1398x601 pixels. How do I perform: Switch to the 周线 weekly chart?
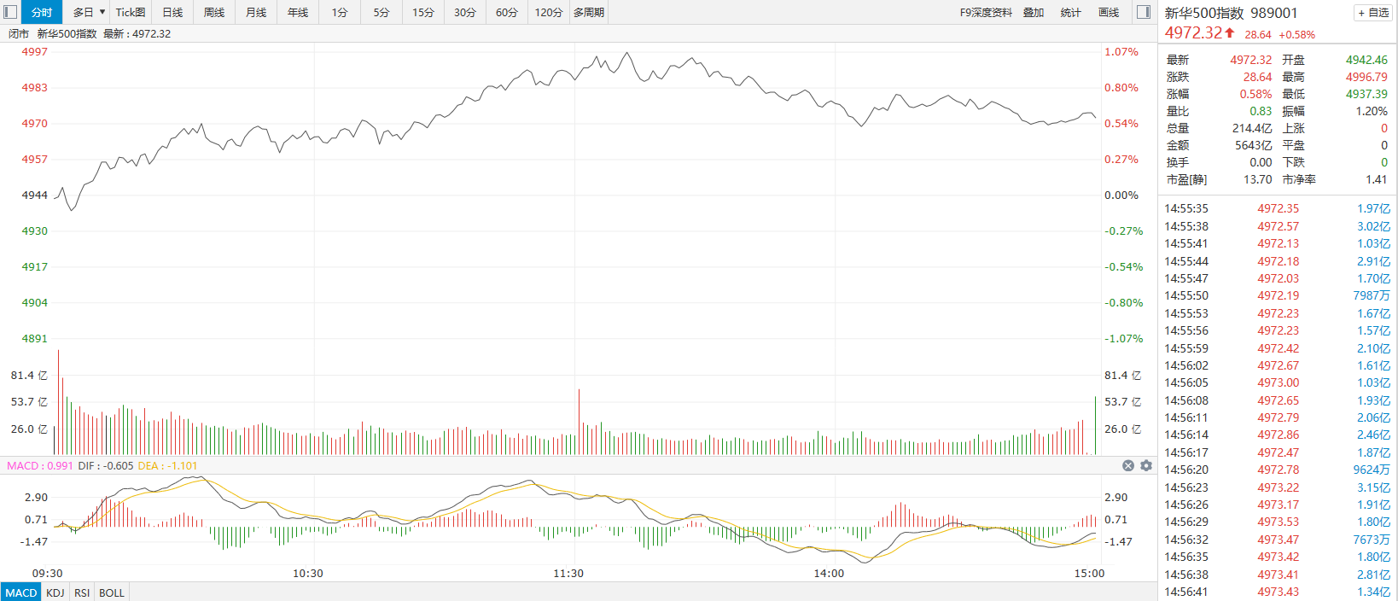point(214,12)
